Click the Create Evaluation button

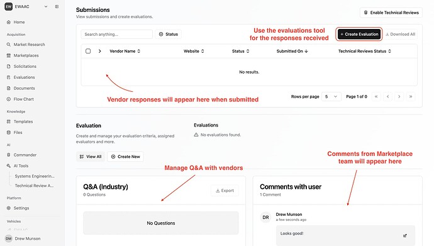[359, 35]
